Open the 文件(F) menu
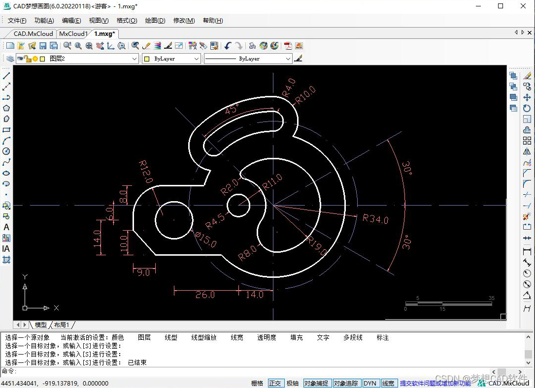Screen dimensions: 535x388 (17, 21)
